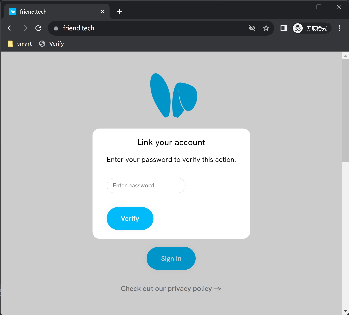Screen dimensions: 349x315
Task: Open Chrome's three-dot menu
Action: pos(339,28)
